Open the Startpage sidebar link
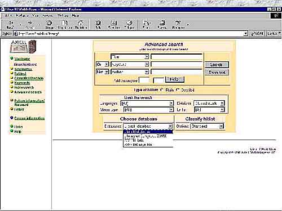This screenshot has width=282, height=211. [x=22, y=59]
